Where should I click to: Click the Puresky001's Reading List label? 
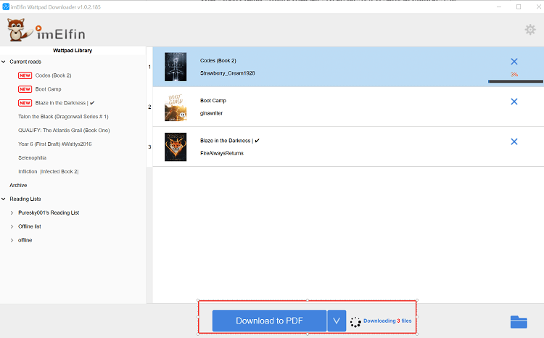pos(49,213)
